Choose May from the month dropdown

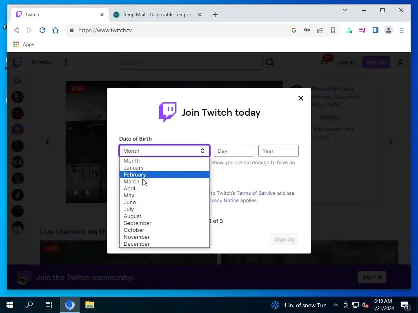tap(164, 195)
